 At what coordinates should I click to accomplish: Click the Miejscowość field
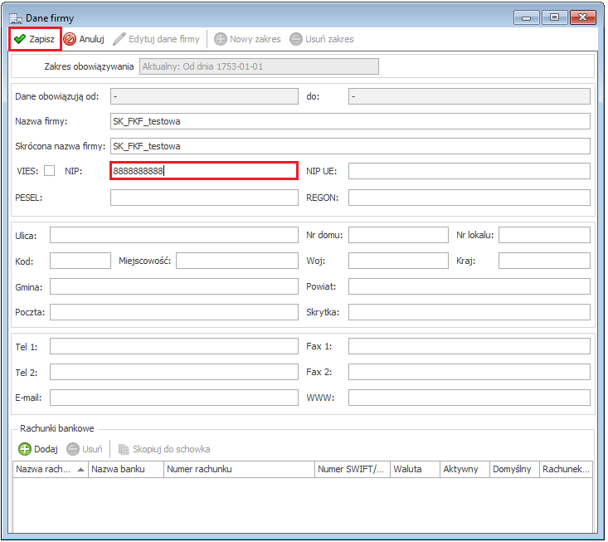pos(237,261)
